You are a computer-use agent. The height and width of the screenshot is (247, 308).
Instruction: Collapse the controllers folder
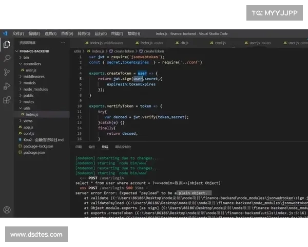click(32, 64)
